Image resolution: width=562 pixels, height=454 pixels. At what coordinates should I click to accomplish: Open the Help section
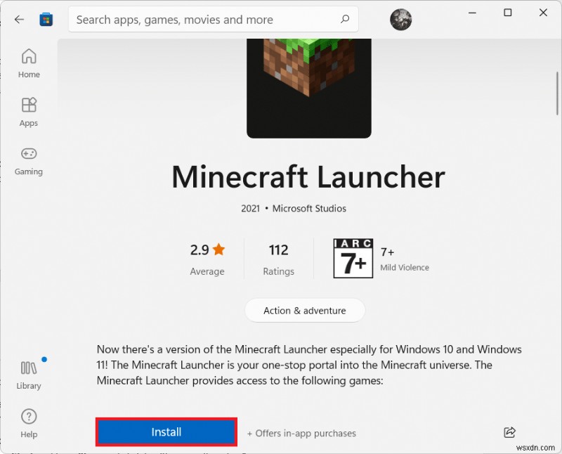point(28,422)
